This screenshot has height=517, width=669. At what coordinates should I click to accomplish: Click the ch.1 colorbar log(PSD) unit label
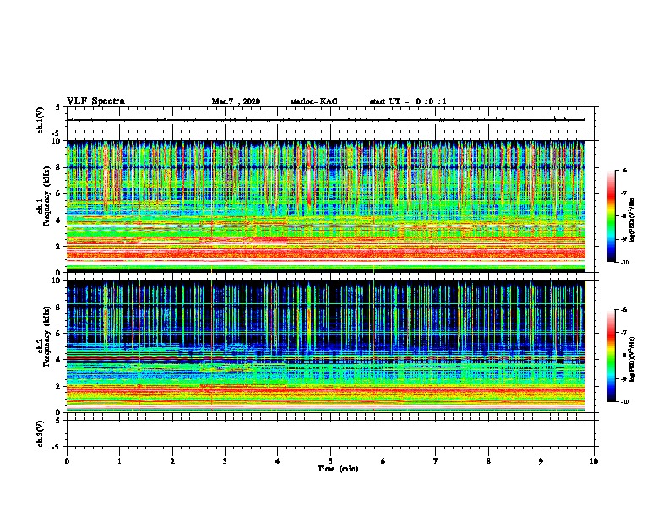[632, 220]
